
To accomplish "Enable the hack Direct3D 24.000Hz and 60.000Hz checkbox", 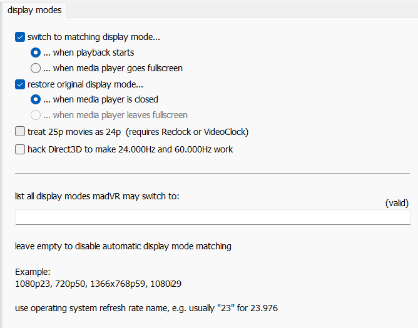I will pos(20,149).
